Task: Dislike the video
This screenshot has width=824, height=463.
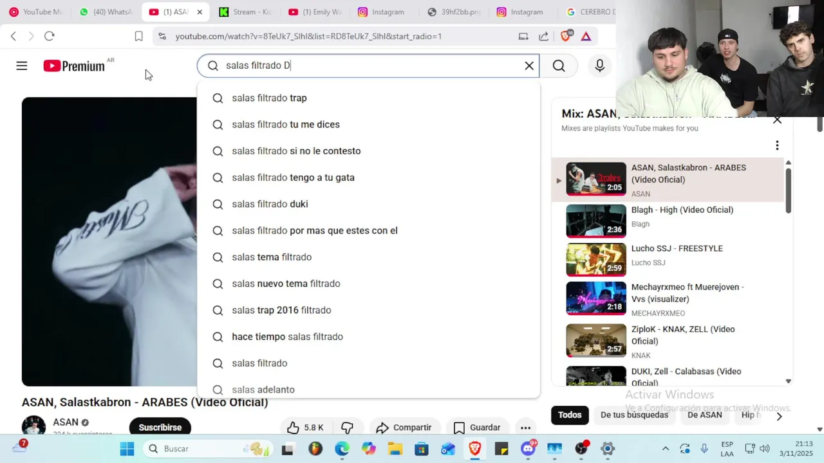Action: pyautogui.click(x=348, y=428)
